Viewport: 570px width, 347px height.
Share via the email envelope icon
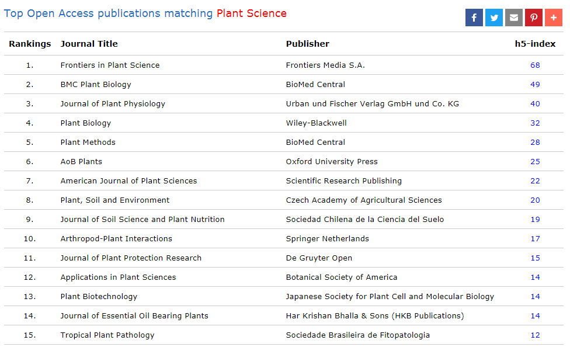(x=514, y=18)
